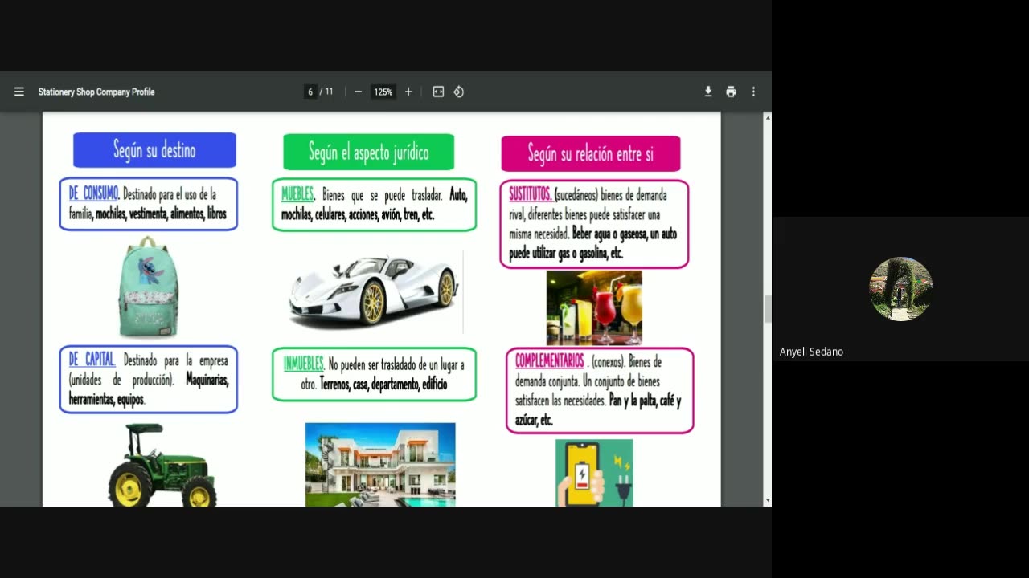The height and width of the screenshot is (578, 1029).
Task: Click the 'Según su relación entre si' heading
Action: [591, 153]
